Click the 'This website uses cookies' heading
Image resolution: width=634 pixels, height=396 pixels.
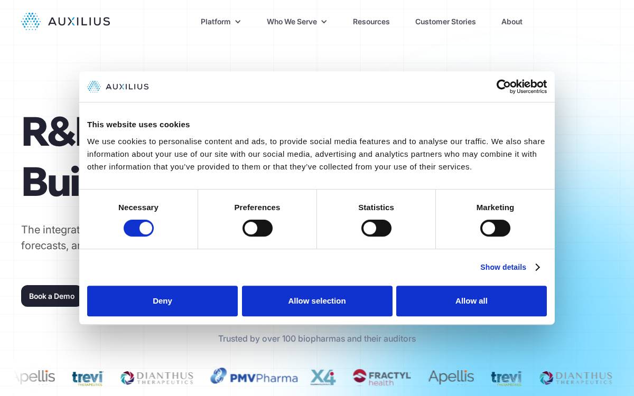pos(138,125)
